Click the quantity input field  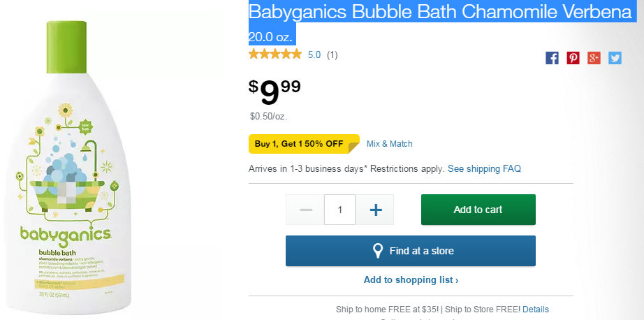click(340, 210)
